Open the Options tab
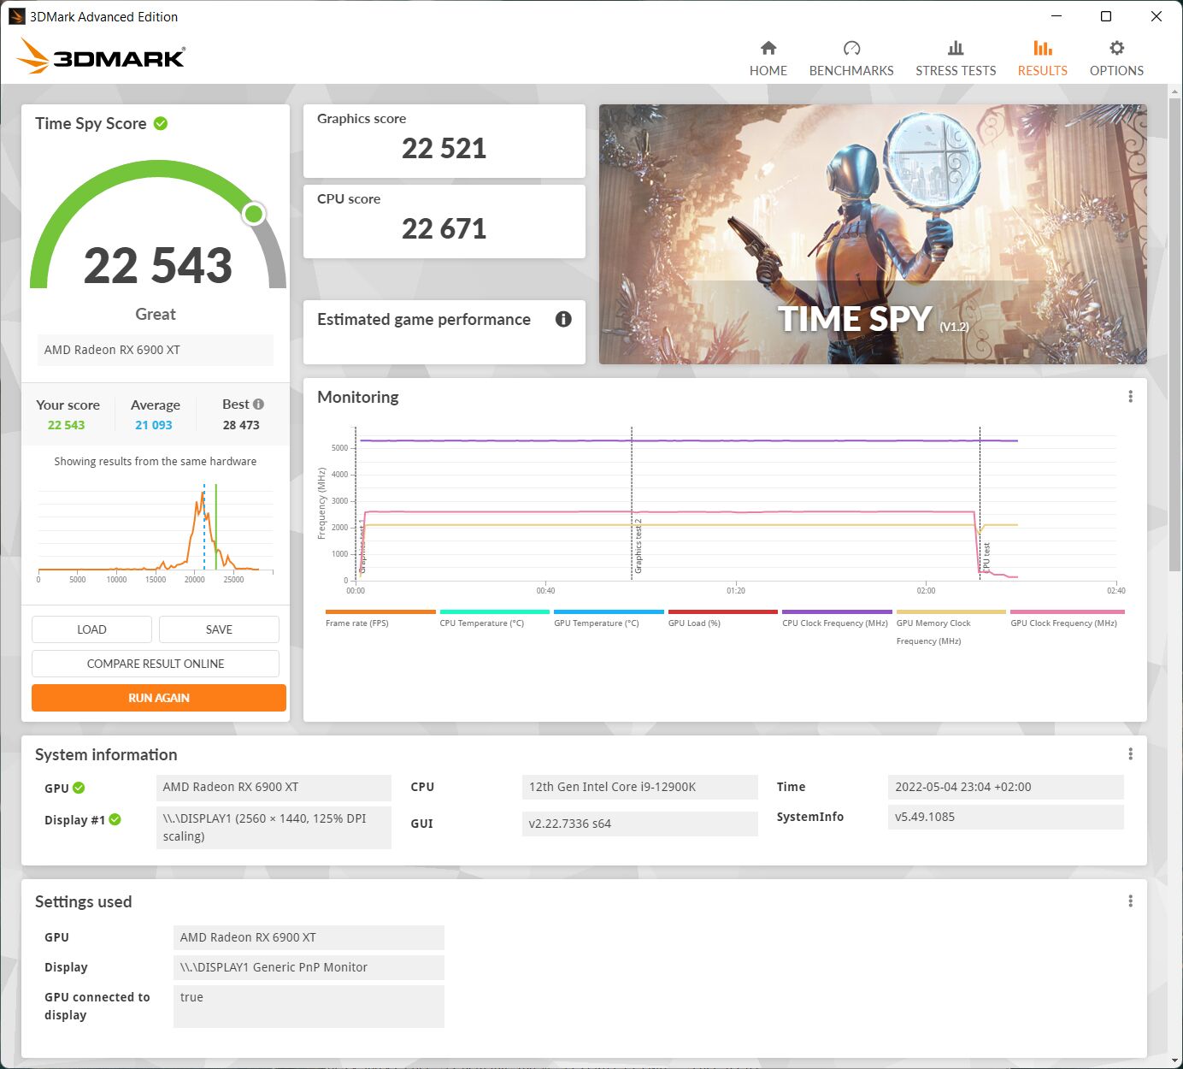This screenshot has height=1069, width=1183. click(x=1116, y=59)
